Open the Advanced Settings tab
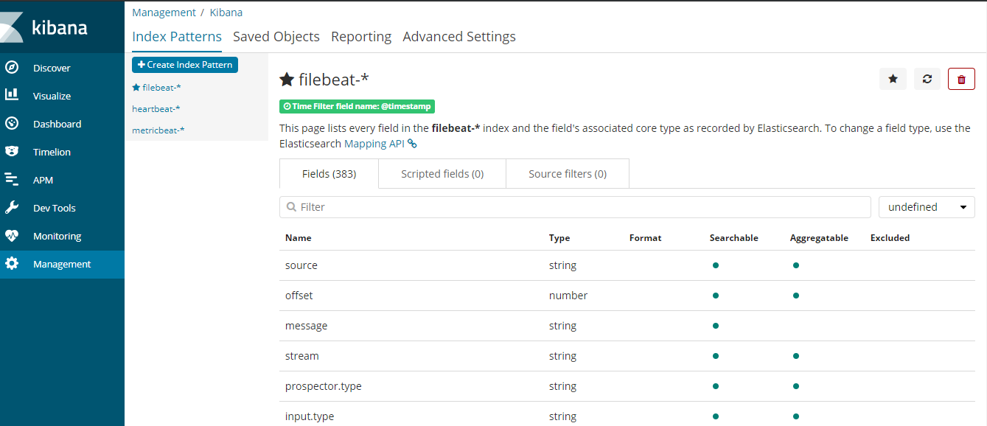The height and width of the screenshot is (426, 987). click(x=459, y=37)
